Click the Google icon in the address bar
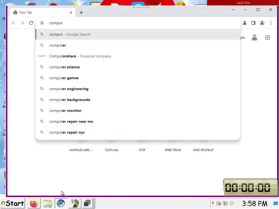This screenshot has width=279, height=209. coord(42,23)
